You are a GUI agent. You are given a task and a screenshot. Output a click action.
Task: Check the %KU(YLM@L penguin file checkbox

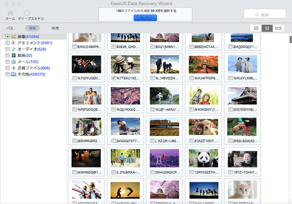click(x=230, y=78)
